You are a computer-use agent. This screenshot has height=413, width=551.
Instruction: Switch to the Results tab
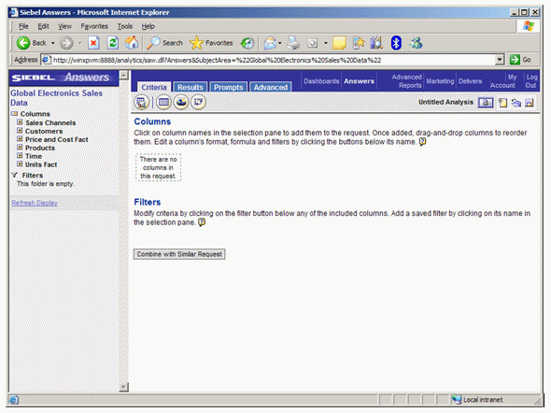click(191, 87)
